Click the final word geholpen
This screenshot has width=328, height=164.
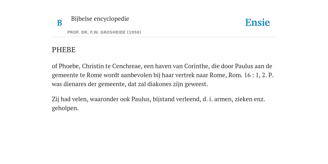click(x=65, y=108)
